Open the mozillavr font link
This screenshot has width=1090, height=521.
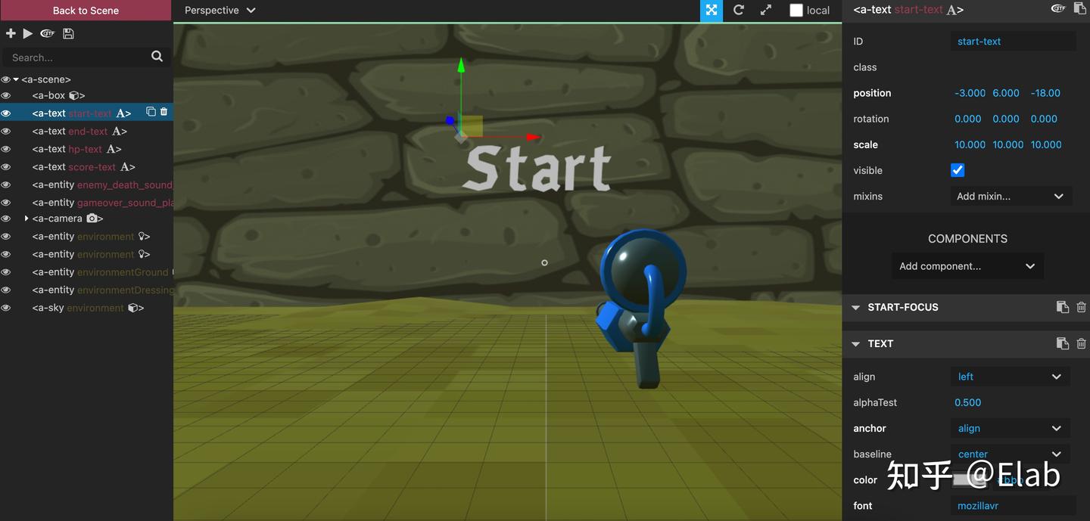pyautogui.click(x=978, y=505)
